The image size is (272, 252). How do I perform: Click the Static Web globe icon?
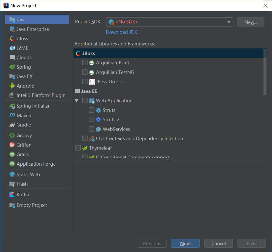[12, 174]
